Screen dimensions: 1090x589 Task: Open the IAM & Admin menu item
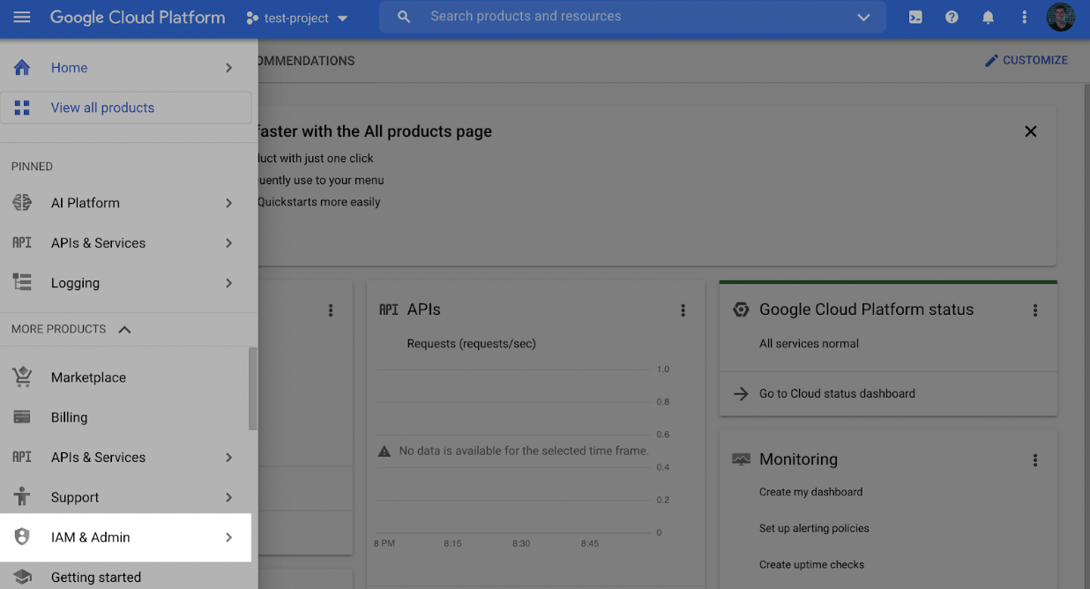[125, 537]
